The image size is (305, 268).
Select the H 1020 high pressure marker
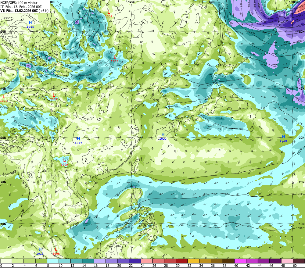pos(163,136)
